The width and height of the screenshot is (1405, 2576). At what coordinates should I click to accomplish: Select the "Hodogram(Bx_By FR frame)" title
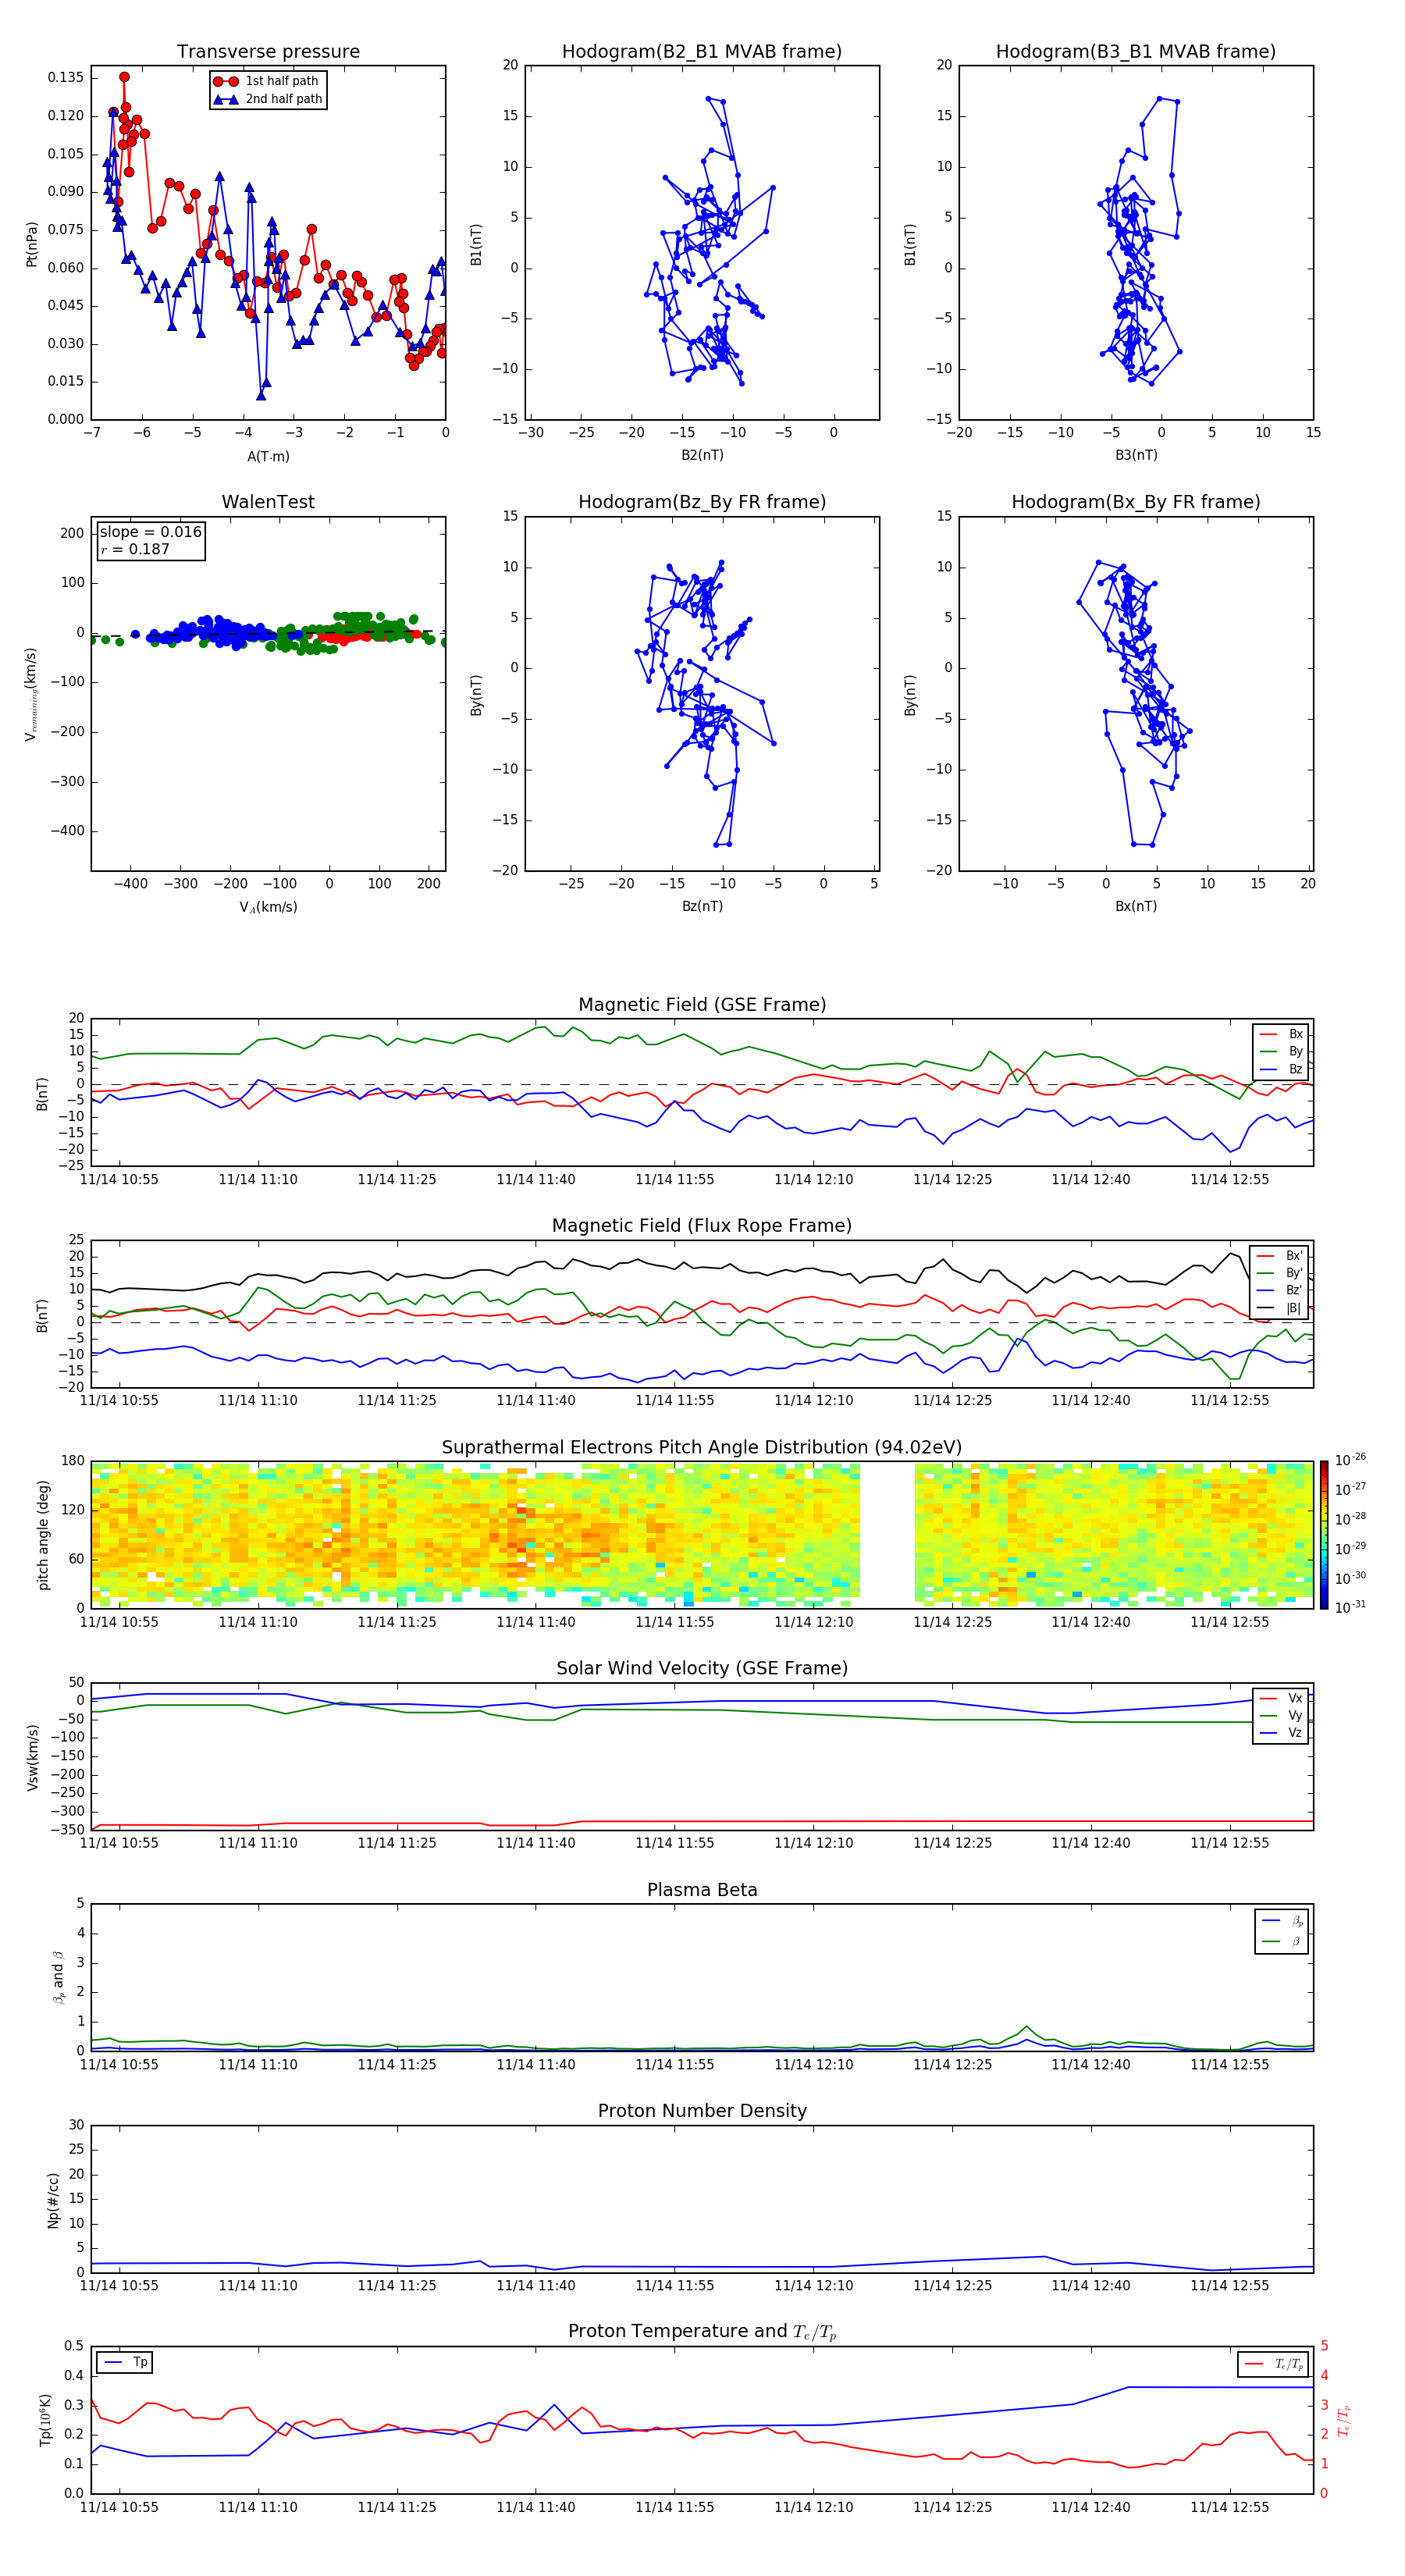pos(1136,502)
